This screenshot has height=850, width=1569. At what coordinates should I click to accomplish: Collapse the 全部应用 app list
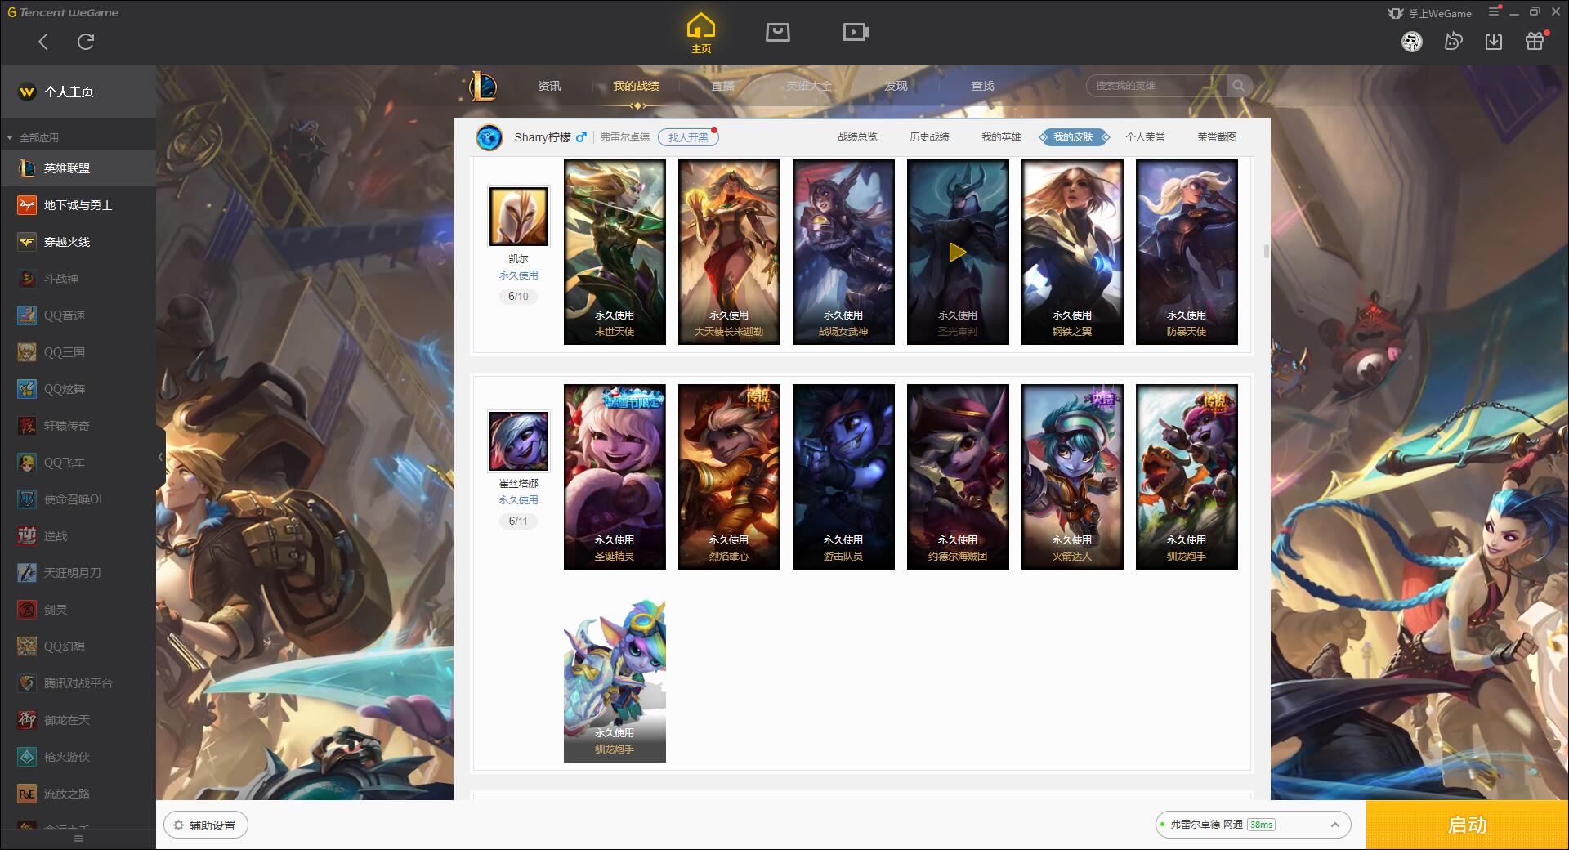(x=33, y=137)
